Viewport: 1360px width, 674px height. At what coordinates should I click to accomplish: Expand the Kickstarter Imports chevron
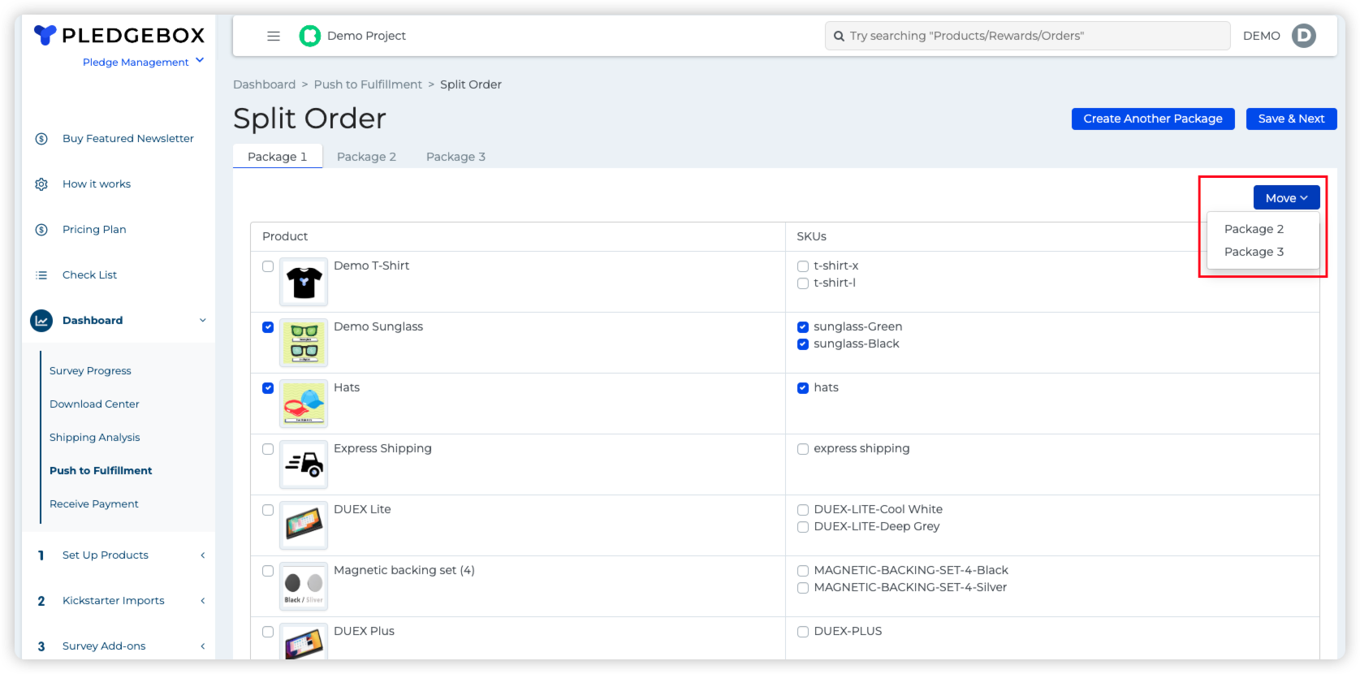pyautogui.click(x=203, y=601)
